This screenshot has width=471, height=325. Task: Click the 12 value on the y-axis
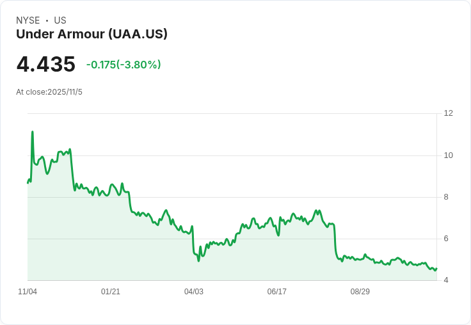click(x=448, y=113)
